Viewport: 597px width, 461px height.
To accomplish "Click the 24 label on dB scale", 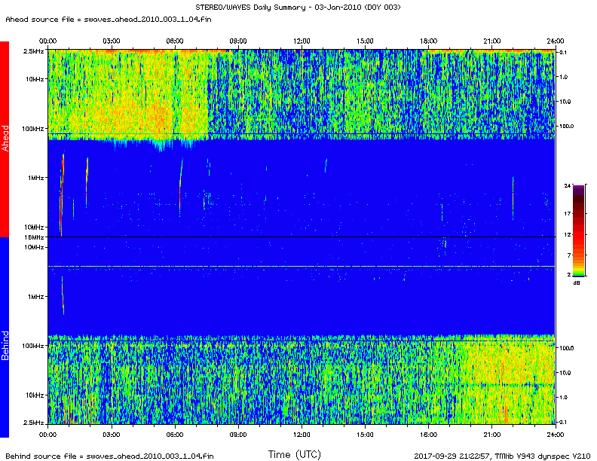I will pyautogui.click(x=567, y=185).
